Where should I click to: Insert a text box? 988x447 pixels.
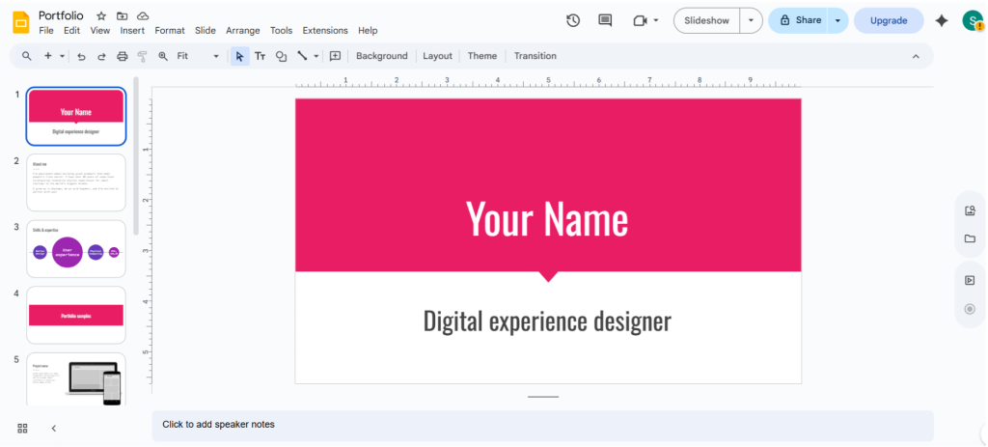261,56
